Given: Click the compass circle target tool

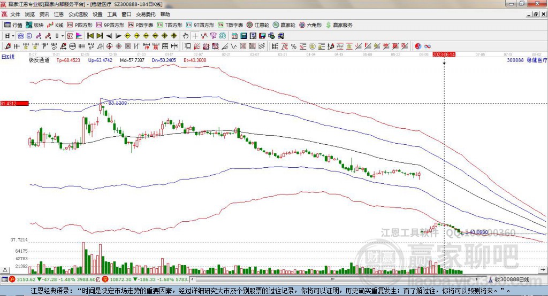Looking at the screenshot, I should tap(109, 46).
